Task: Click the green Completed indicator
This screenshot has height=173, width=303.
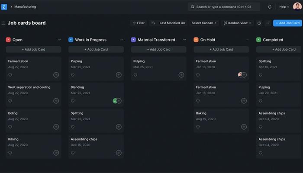Action: click(258, 40)
